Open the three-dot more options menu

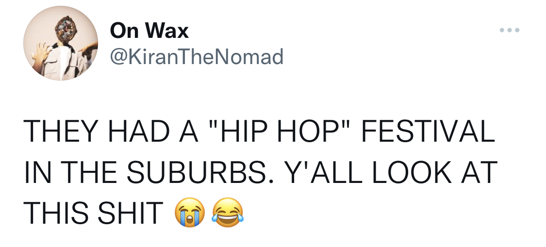510,30
